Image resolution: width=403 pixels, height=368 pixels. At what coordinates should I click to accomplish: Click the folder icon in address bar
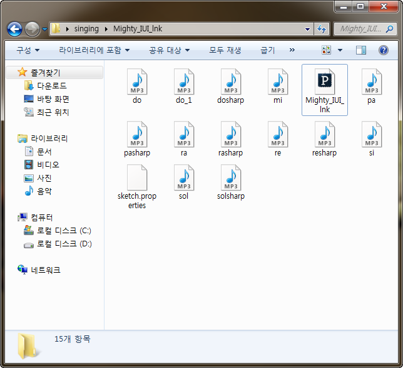tap(56, 29)
